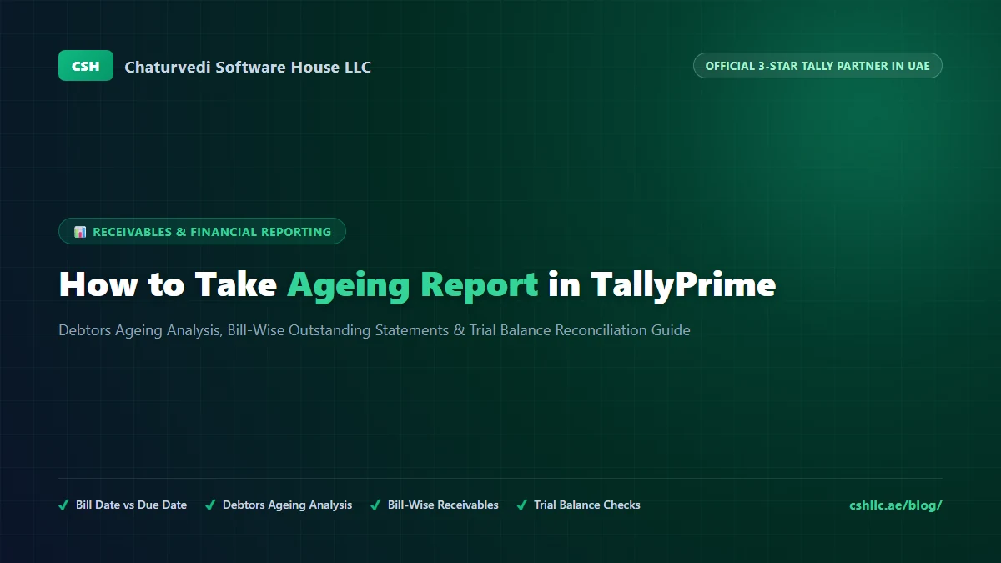This screenshot has height=563, width=1001.
Task: Click the Chaturvedi Software House LLC name
Action: (x=248, y=67)
